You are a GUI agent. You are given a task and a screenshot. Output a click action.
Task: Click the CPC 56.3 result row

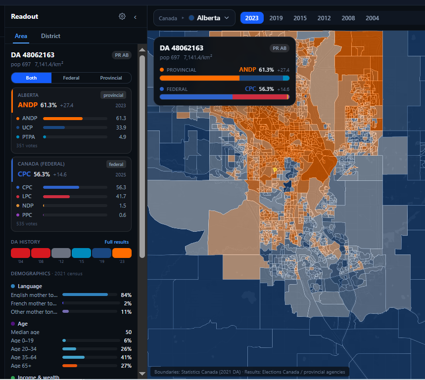71,187
